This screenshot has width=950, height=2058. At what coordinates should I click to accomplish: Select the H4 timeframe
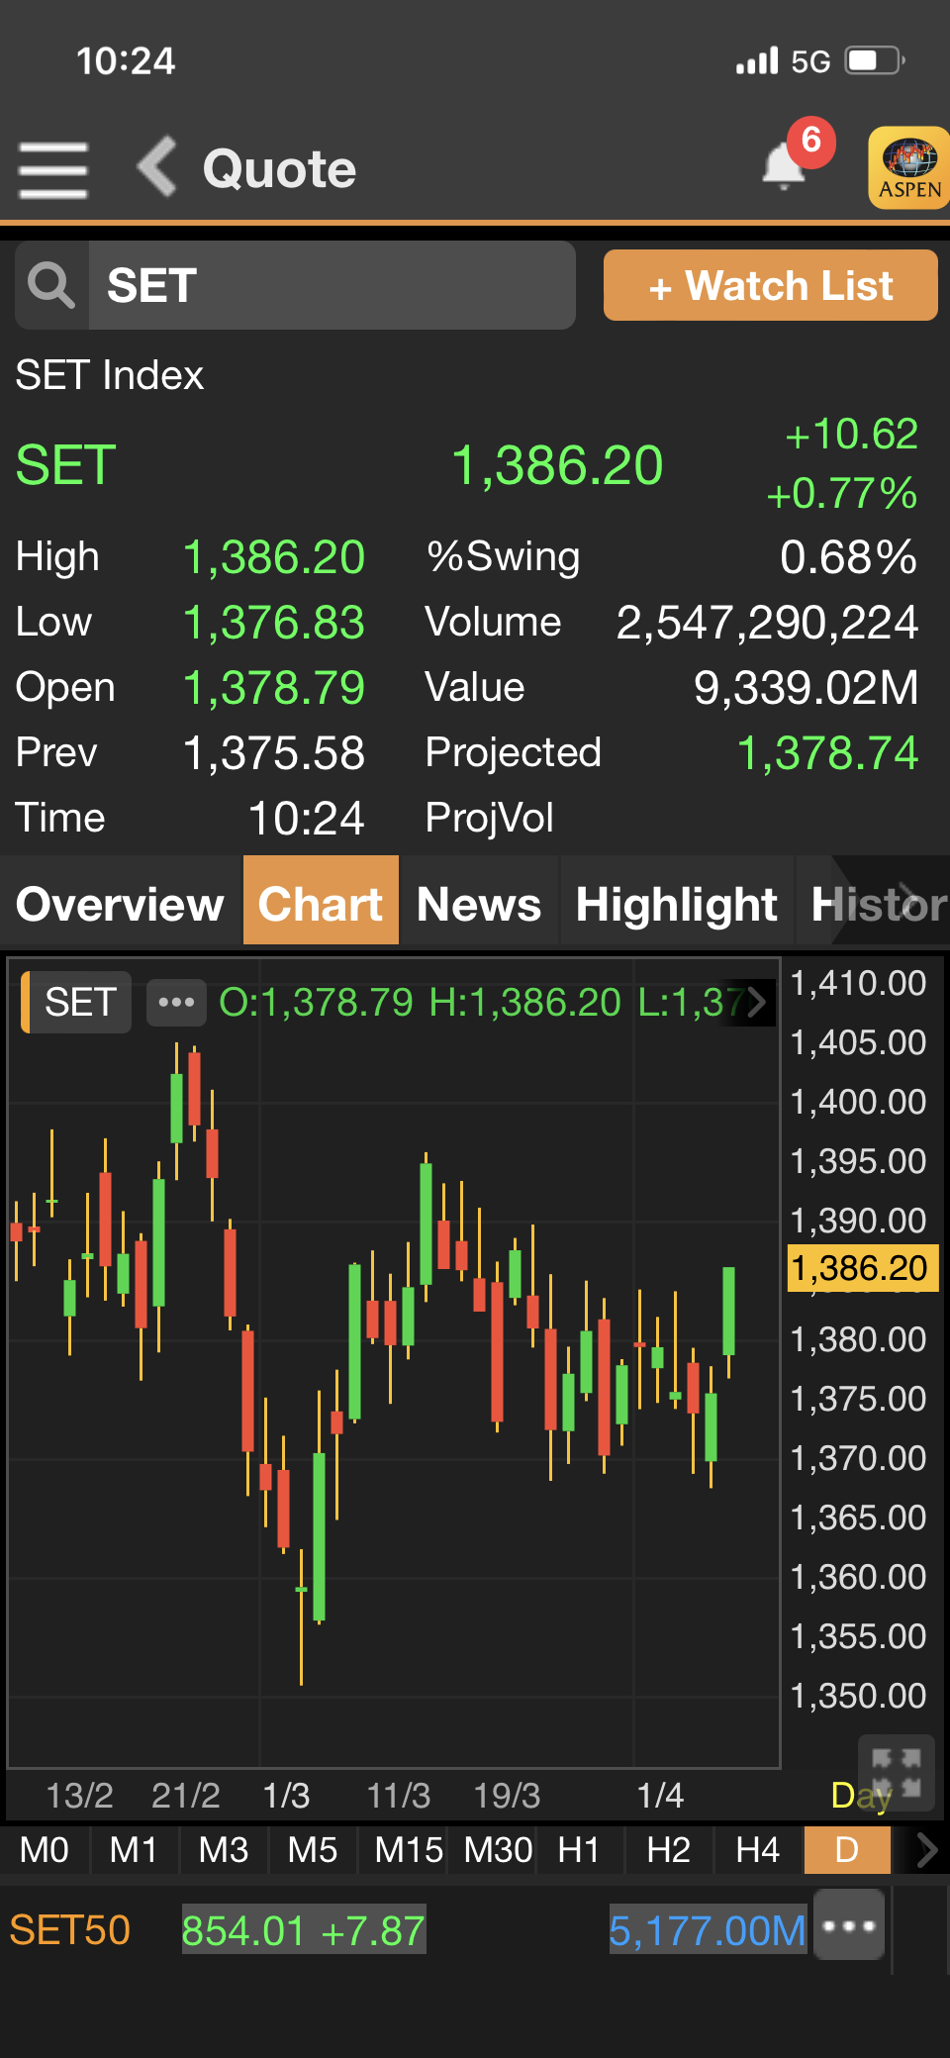tap(758, 1849)
